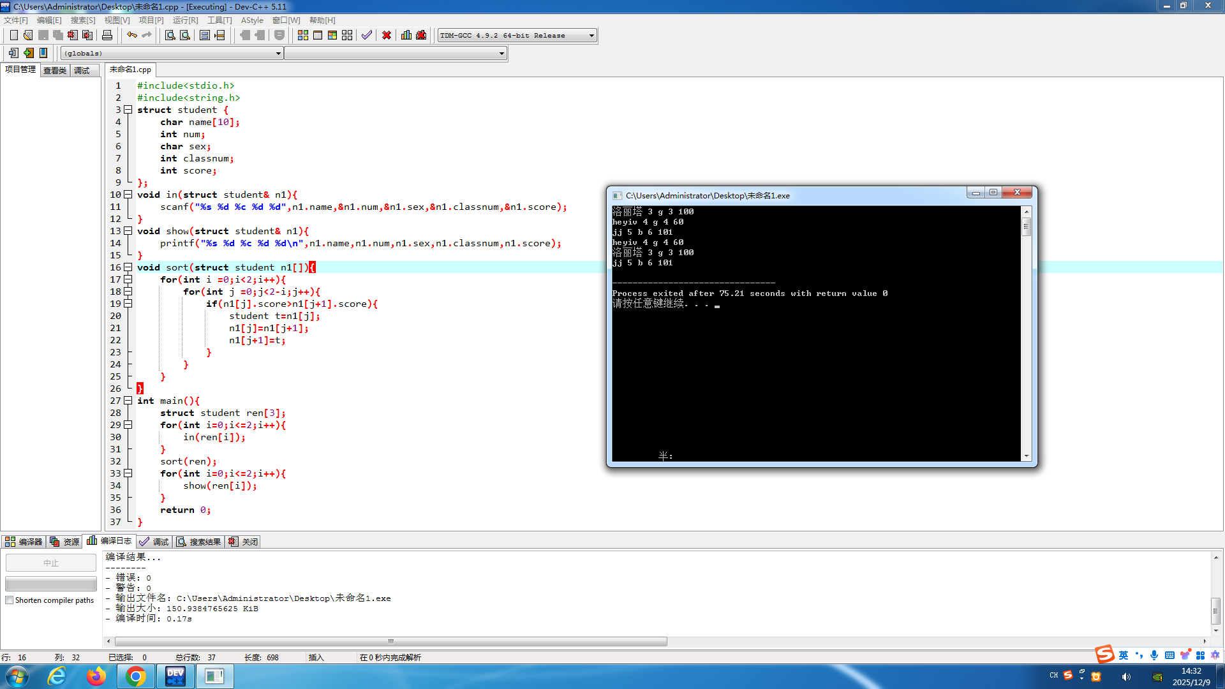
Task: Switch to the 搜索结果 bottom tab
Action: pos(198,542)
